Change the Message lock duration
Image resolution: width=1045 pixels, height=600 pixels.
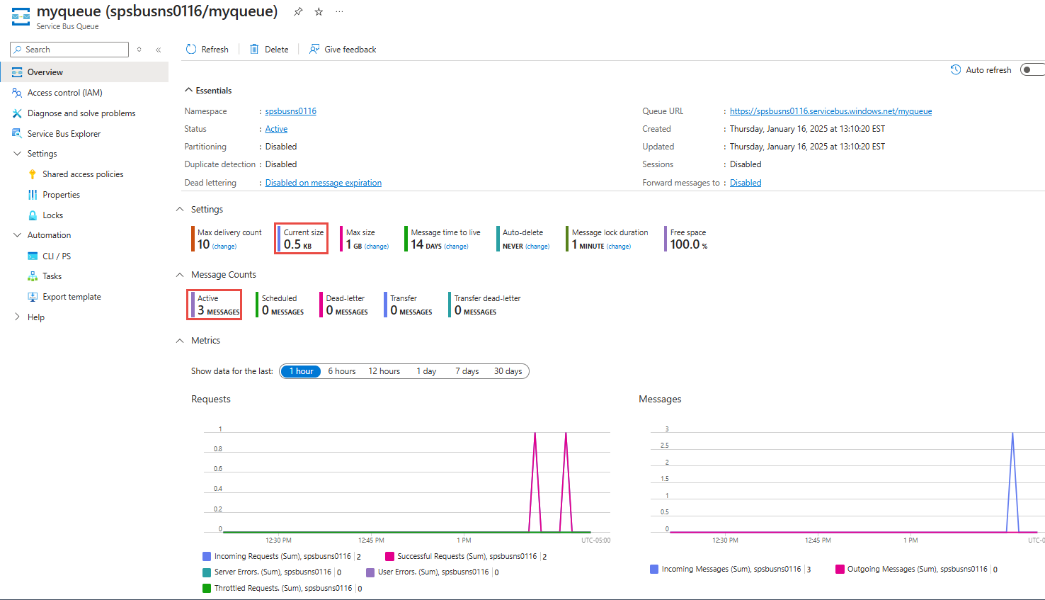click(x=619, y=247)
